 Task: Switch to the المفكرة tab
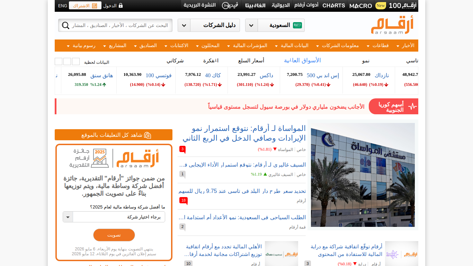[211, 61]
